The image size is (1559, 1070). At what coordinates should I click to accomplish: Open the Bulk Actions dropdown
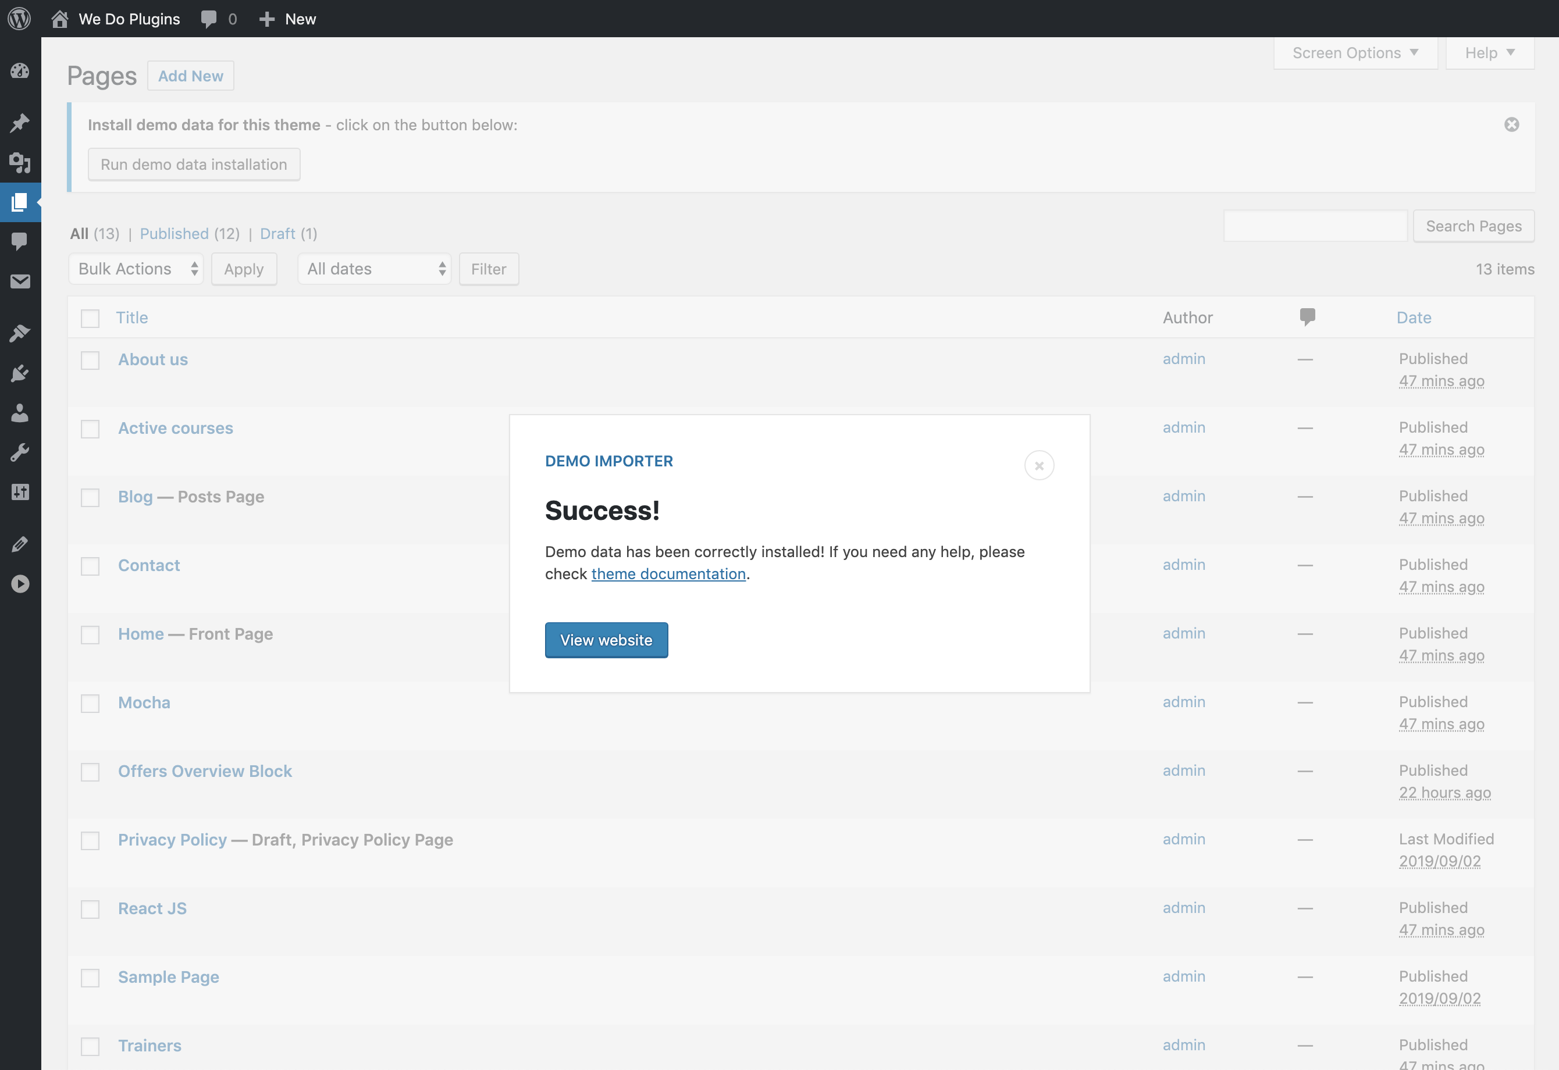point(136,269)
